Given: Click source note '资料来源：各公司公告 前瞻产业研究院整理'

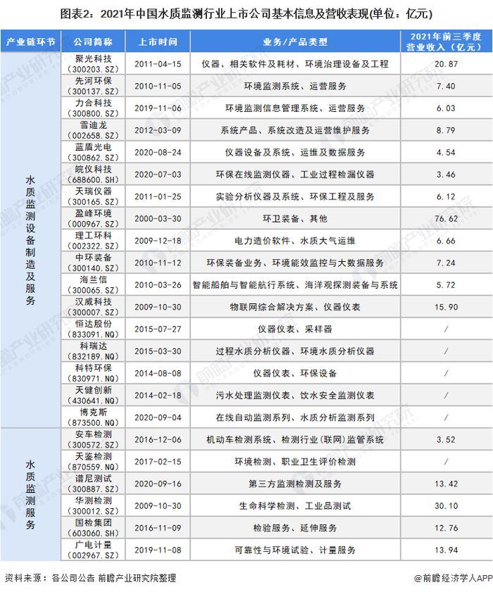Looking at the screenshot, I should click(x=90, y=578).
